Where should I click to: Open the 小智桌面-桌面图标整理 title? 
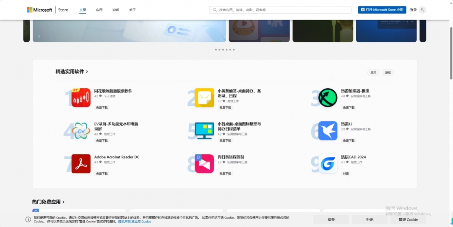pyautogui.click(x=239, y=127)
